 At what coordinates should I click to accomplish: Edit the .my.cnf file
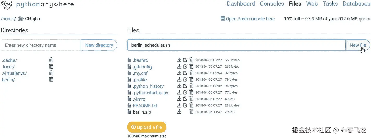tap(185, 73)
